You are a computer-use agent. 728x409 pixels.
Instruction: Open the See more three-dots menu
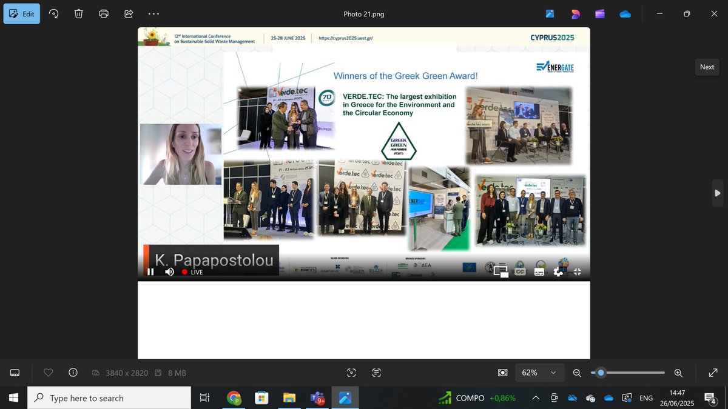[x=153, y=13]
